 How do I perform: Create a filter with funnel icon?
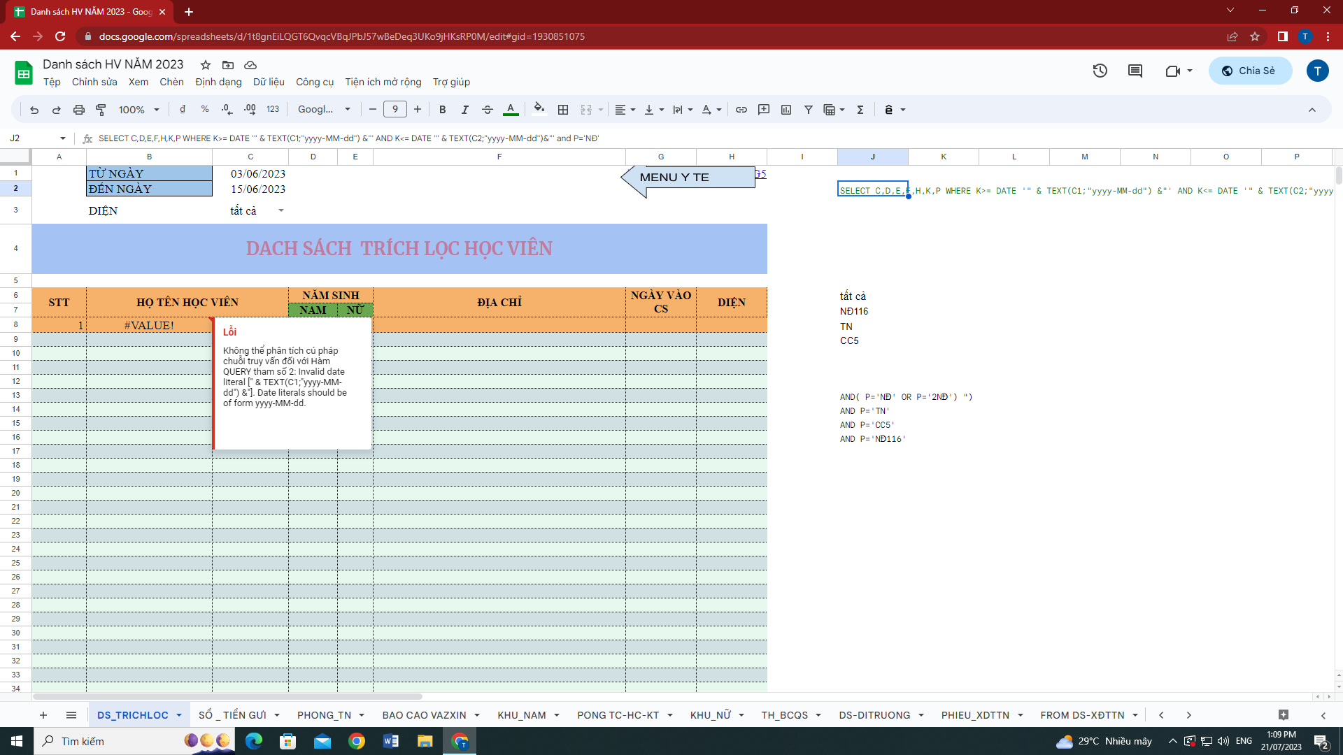click(809, 110)
